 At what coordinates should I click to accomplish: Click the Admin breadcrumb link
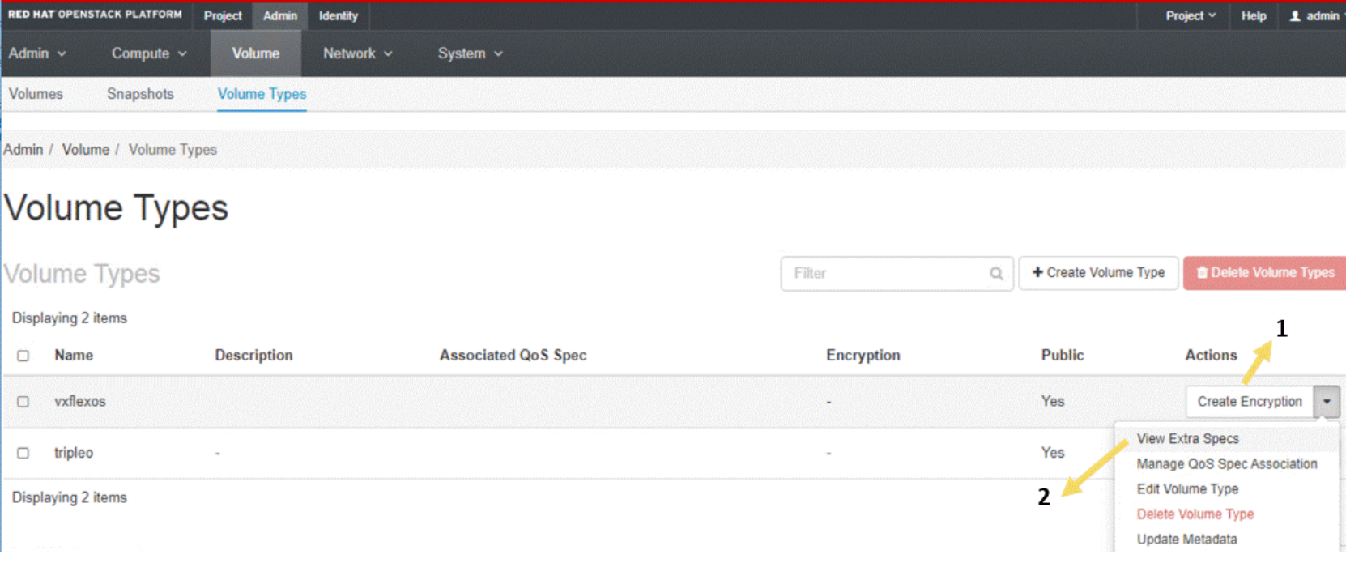pyautogui.click(x=23, y=150)
